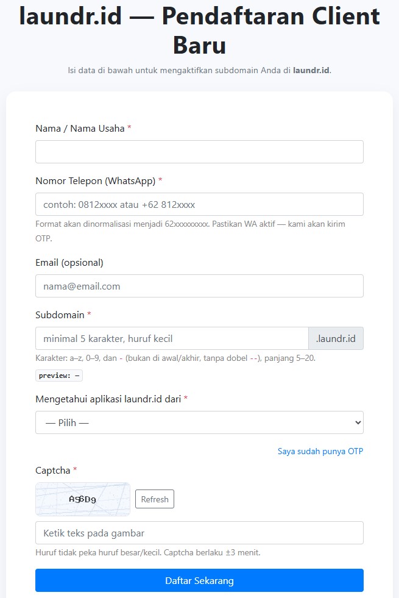Click the "Ketik teks pada gambar" input
The image size is (399, 598).
pyautogui.click(x=199, y=533)
